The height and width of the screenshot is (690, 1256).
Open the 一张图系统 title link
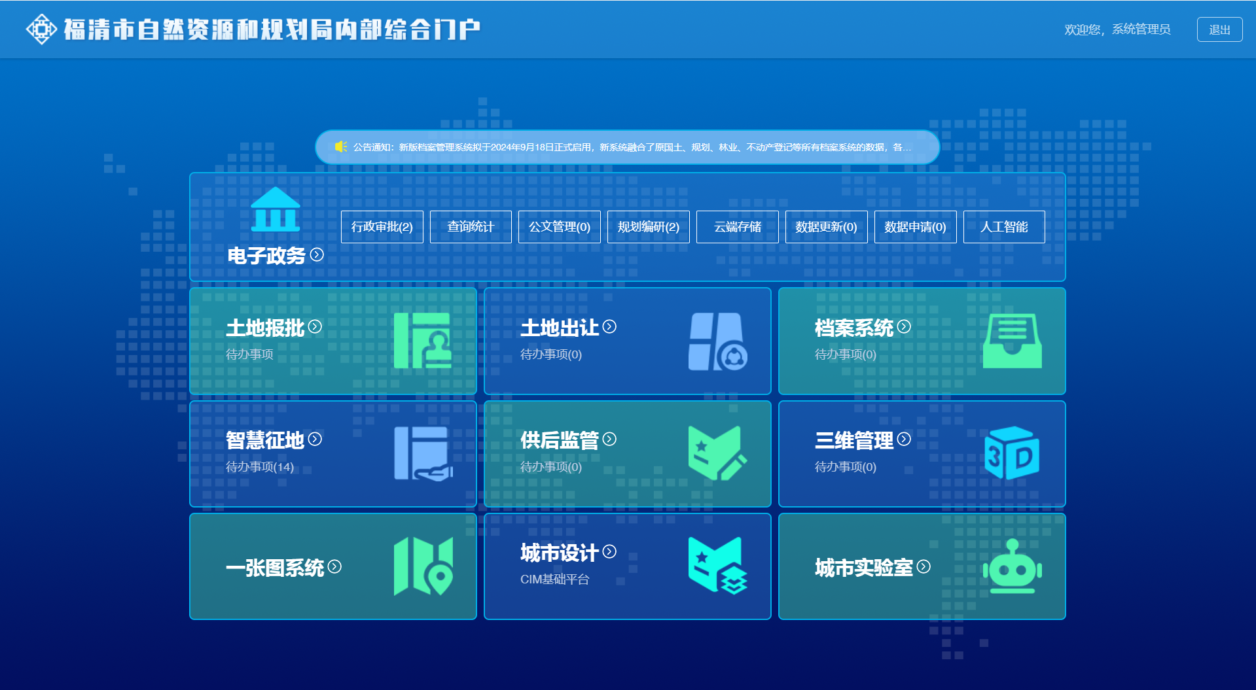(x=275, y=568)
